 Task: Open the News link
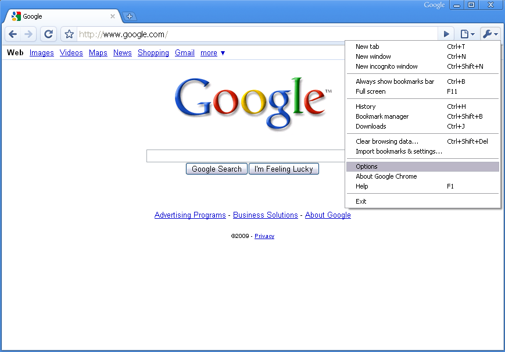tap(123, 52)
